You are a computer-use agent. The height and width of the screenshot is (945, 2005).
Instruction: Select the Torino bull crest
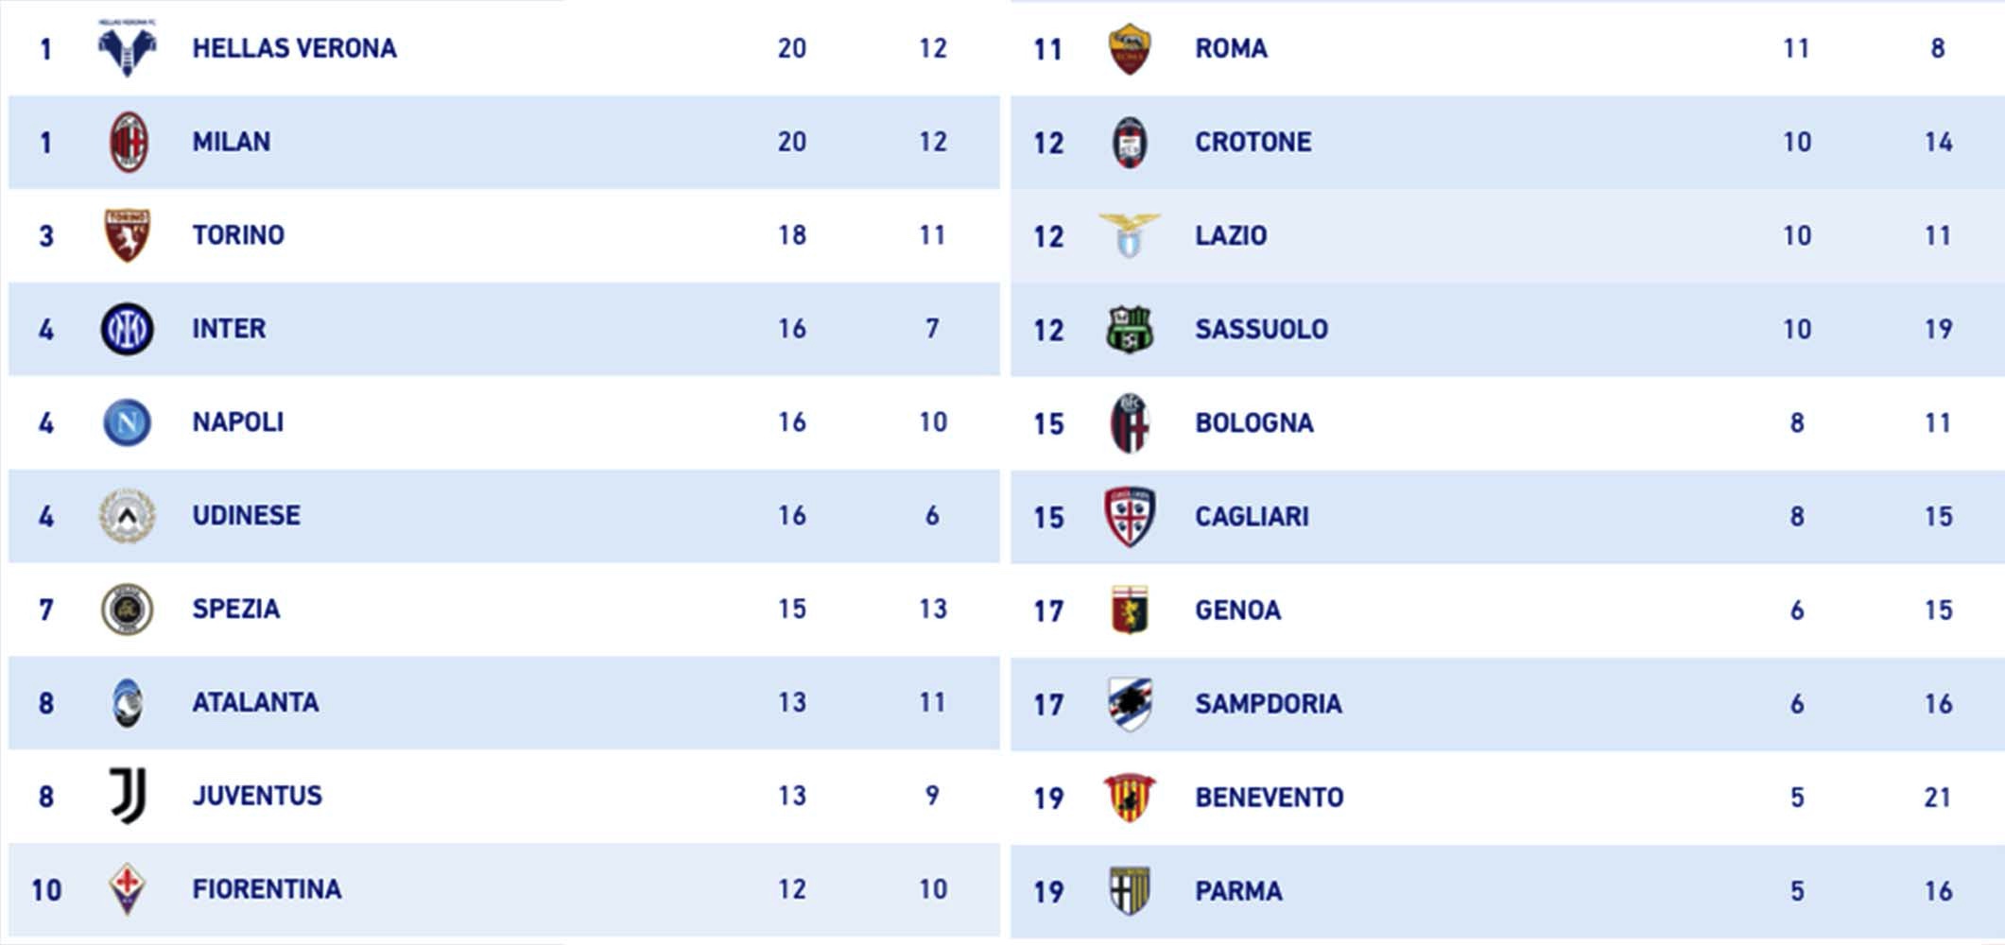coord(127,235)
